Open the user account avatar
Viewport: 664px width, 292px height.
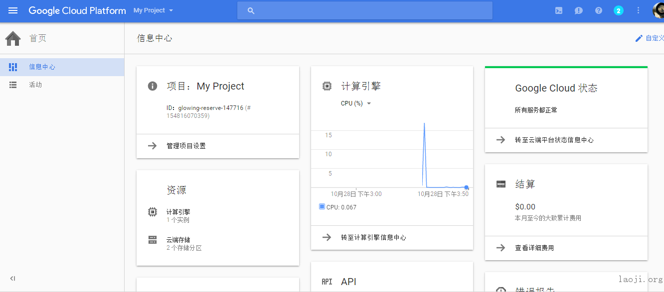(x=659, y=10)
